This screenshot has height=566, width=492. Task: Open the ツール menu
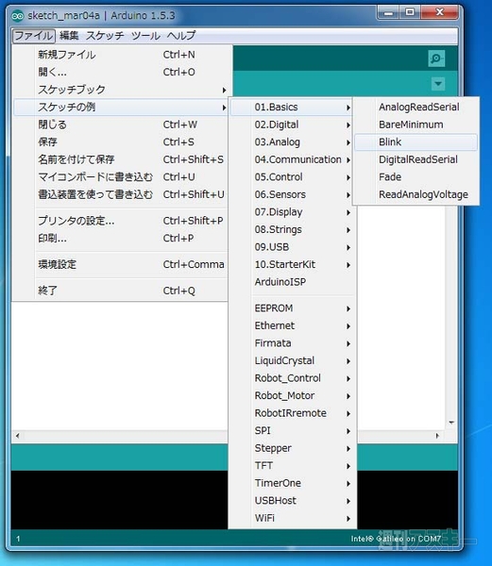click(145, 36)
